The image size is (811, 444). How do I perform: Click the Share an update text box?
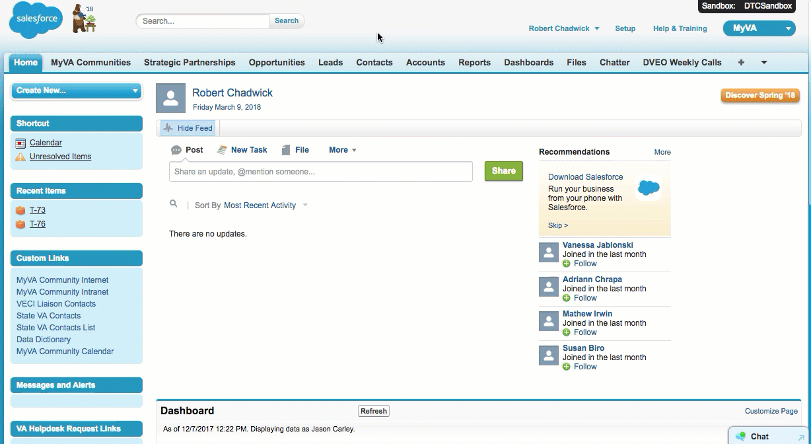coord(321,172)
